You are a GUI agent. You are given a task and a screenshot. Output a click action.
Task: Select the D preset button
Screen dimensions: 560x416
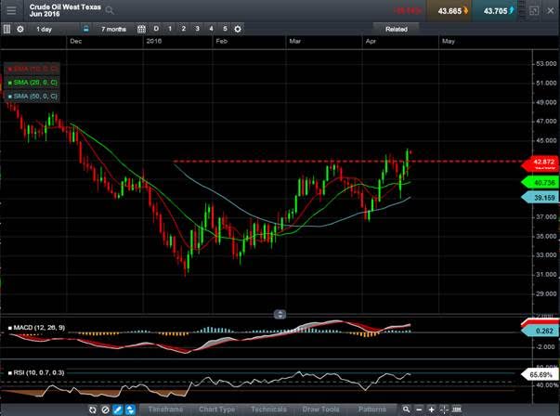[x=156, y=29]
